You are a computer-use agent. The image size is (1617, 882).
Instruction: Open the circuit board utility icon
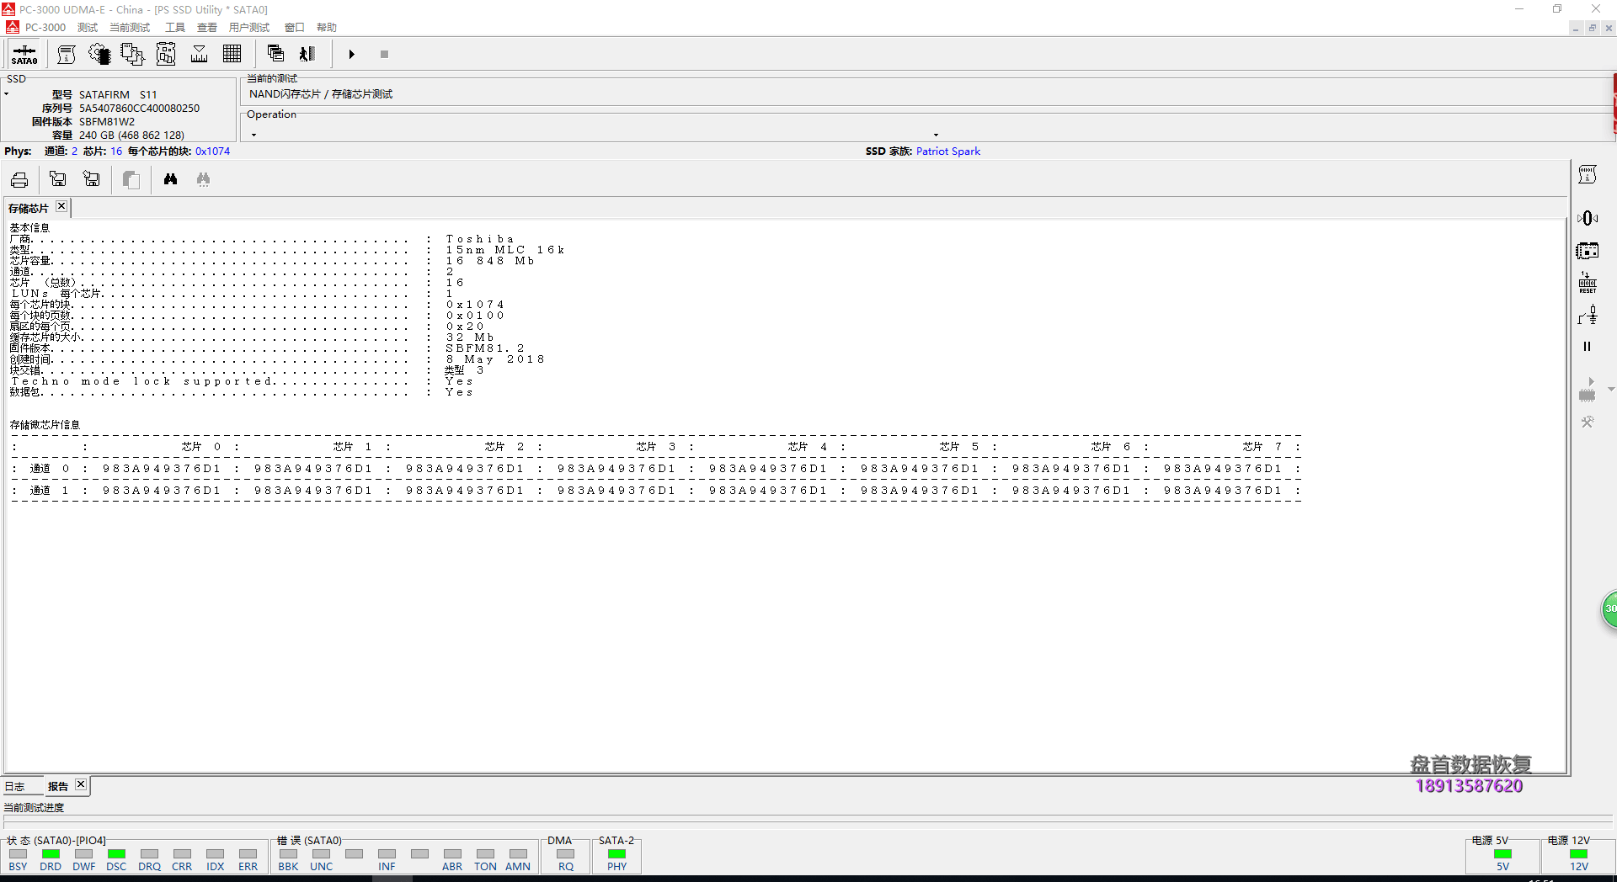166,55
